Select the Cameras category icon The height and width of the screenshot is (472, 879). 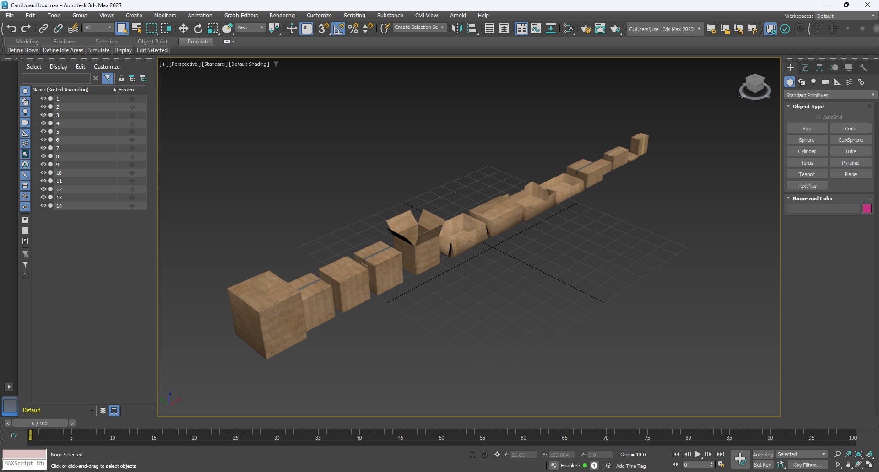point(825,82)
